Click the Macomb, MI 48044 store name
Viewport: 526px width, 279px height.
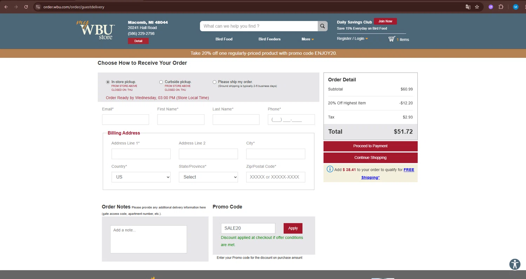(x=148, y=22)
